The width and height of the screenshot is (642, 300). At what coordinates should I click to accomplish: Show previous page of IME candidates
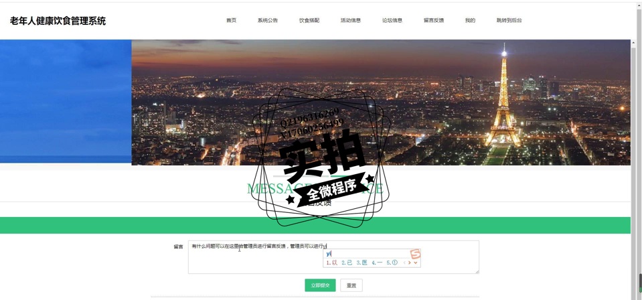tap(404, 263)
